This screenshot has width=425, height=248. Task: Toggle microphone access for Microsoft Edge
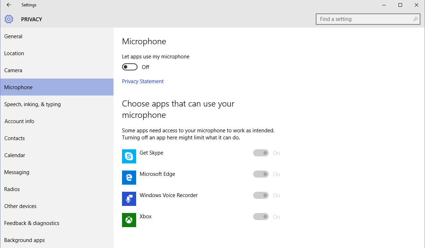click(261, 174)
